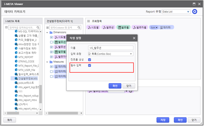Click the tree icon beside i-META search box
Image resolution: width=204 pixels, height=126 pixels.
6,27
